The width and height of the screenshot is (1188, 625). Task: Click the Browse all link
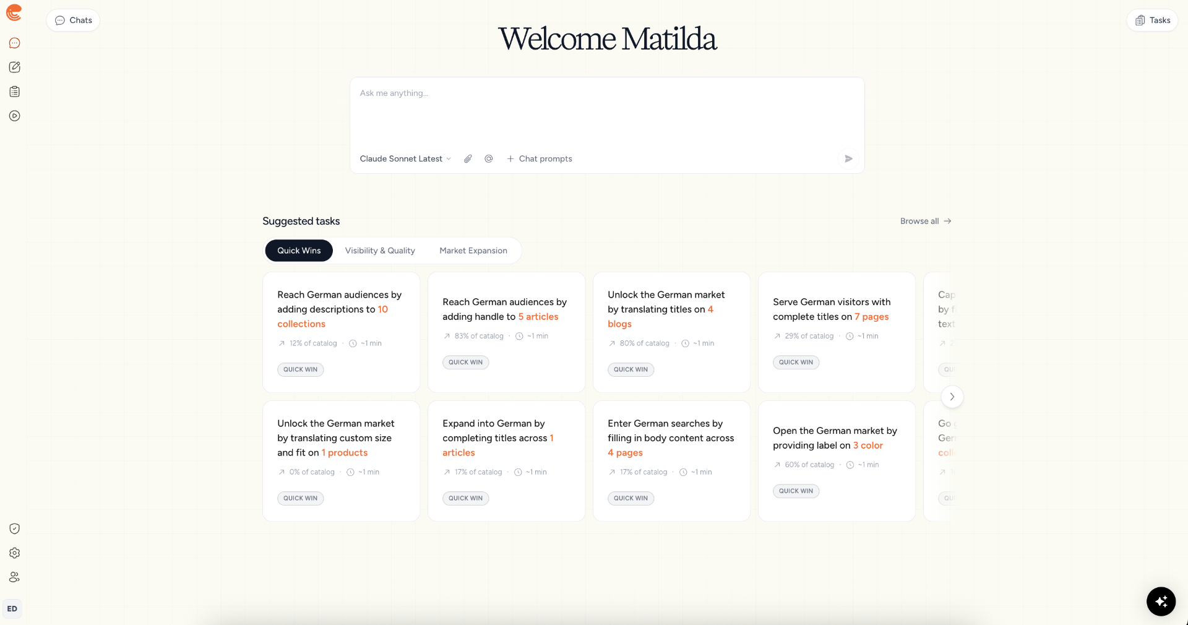[x=926, y=221]
